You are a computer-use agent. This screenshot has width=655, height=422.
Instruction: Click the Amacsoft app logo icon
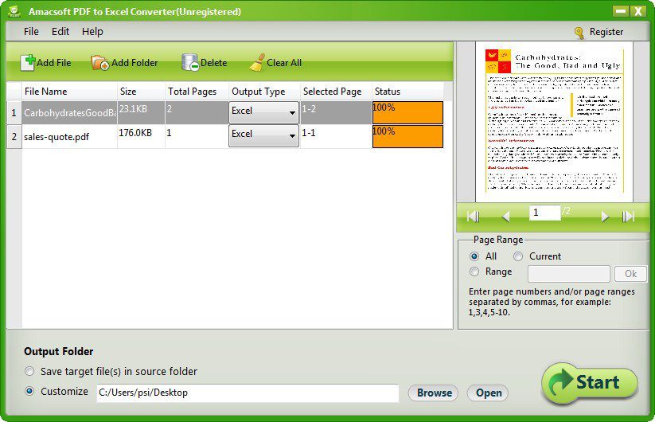coord(14,11)
